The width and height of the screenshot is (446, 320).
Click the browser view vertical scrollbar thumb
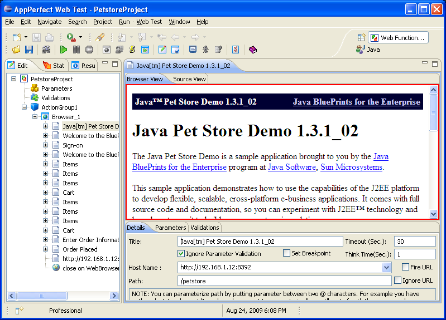click(433, 113)
